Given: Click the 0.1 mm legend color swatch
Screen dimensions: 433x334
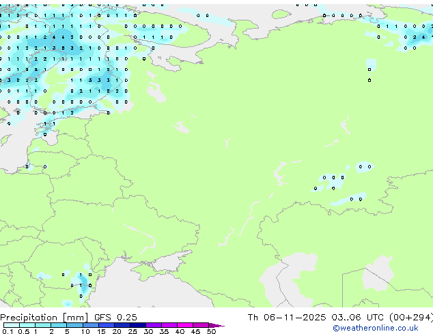Looking at the screenshot, I should point(12,325).
